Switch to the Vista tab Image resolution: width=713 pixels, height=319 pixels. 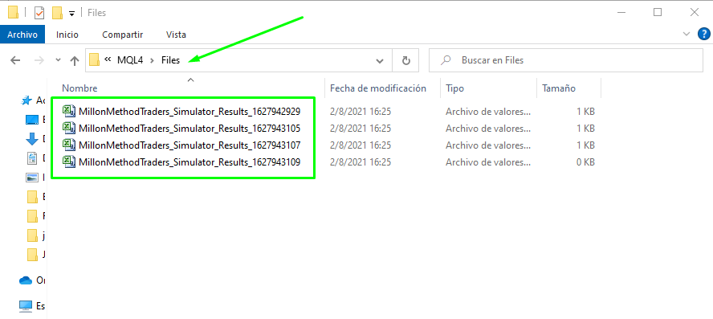[176, 35]
